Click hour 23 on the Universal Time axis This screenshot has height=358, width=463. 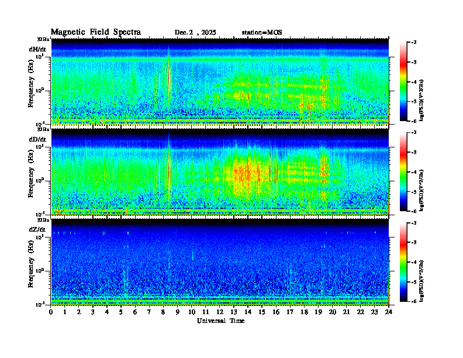click(x=375, y=312)
